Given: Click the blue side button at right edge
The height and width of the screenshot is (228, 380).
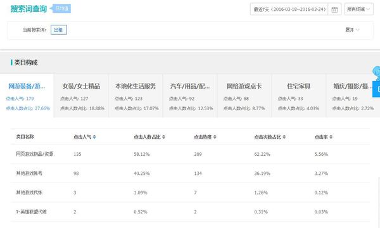Looking at the screenshot, I should point(376,89).
